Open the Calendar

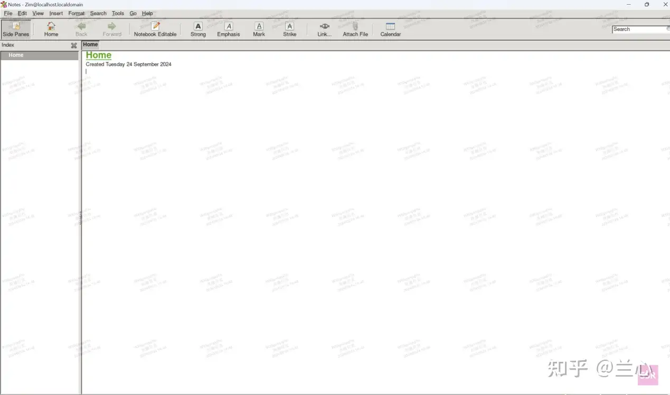point(391,29)
